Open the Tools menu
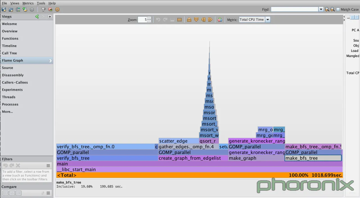 [x=41, y=3]
